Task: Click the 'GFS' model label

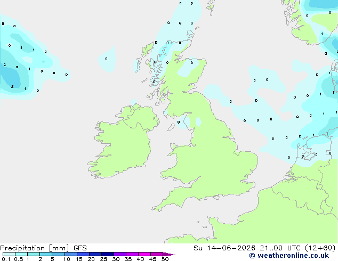Action: (80, 248)
